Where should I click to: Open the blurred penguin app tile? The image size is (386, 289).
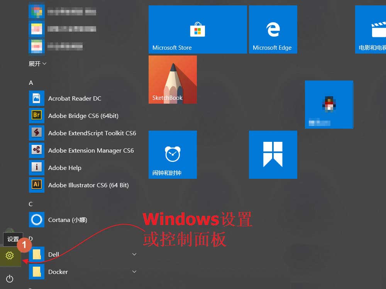tap(329, 104)
